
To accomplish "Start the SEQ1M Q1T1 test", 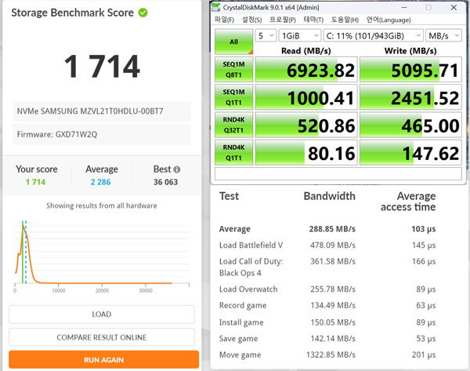I will tap(233, 98).
